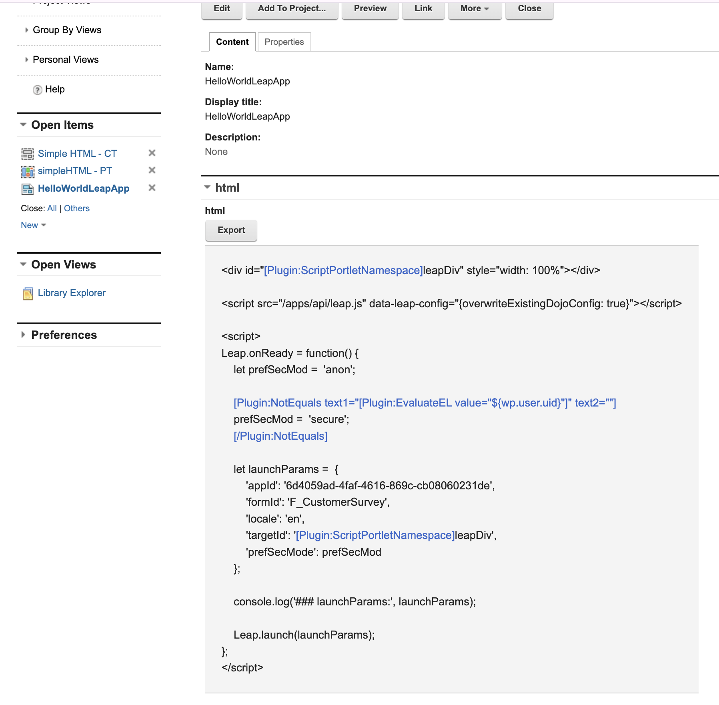Click the Simple HTML - CT item icon
The image size is (719, 705).
click(27, 154)
